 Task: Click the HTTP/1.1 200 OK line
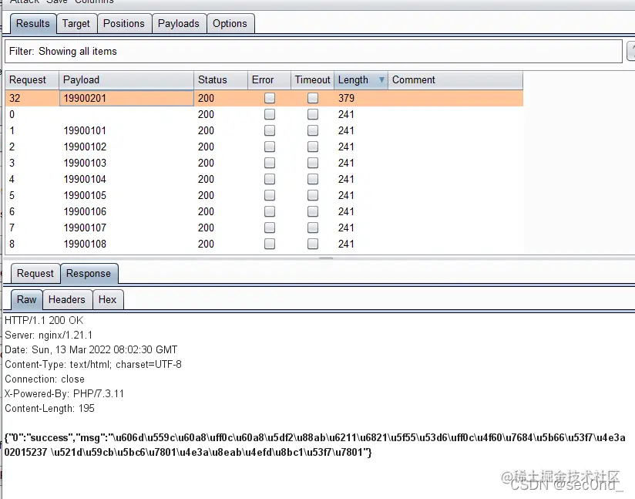click(44, 320)
